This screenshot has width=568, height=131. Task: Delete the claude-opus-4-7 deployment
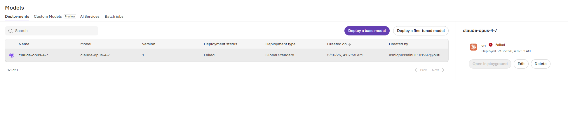click(x=541, y=64)
